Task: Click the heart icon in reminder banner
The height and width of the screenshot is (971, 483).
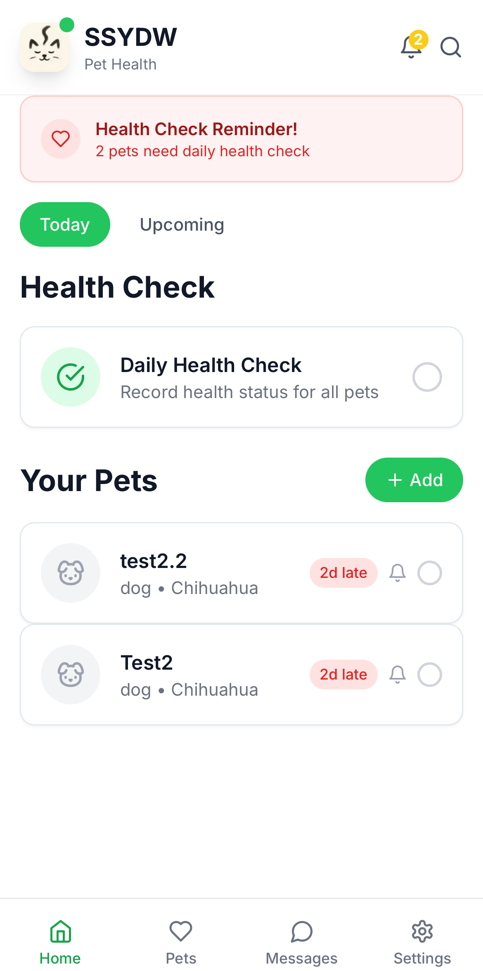Action: (x=61, y=139)
